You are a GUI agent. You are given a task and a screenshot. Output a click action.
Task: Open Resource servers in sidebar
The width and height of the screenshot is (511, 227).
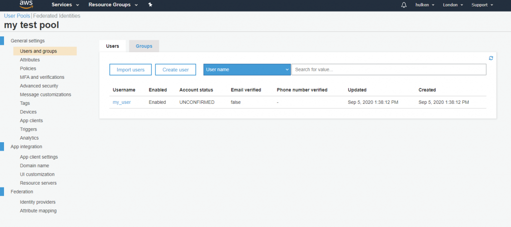click(38, 183)
